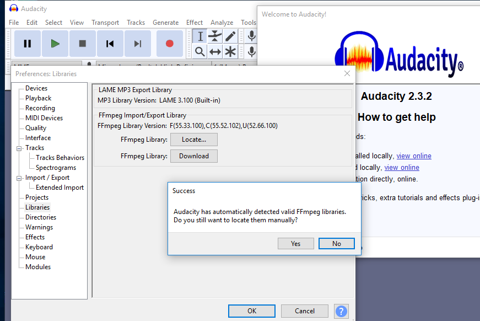Click the FFmpeg Library Version text
The width and height of the screenshot is (480, 321).
(187, 126)
